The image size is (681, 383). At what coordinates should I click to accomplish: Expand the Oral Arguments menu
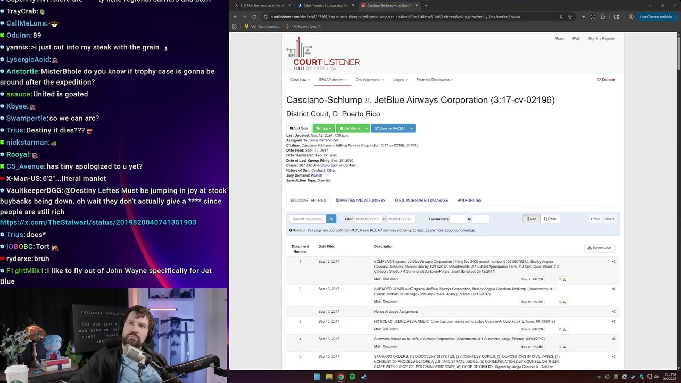369,80
